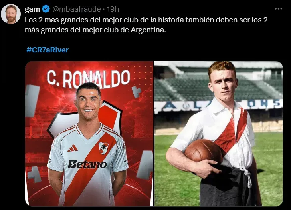Open the display name gam
291x210 pixels.
coord(32,9)
